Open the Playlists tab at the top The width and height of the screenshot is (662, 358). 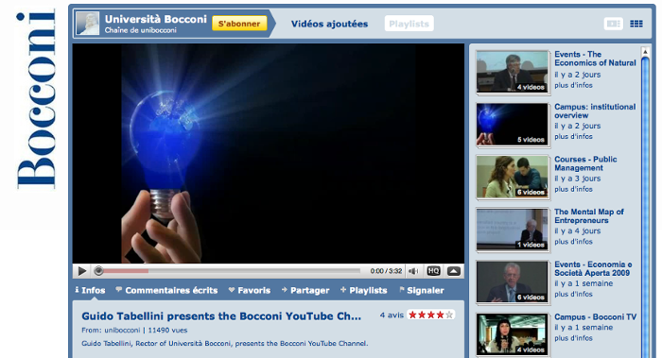409,24
